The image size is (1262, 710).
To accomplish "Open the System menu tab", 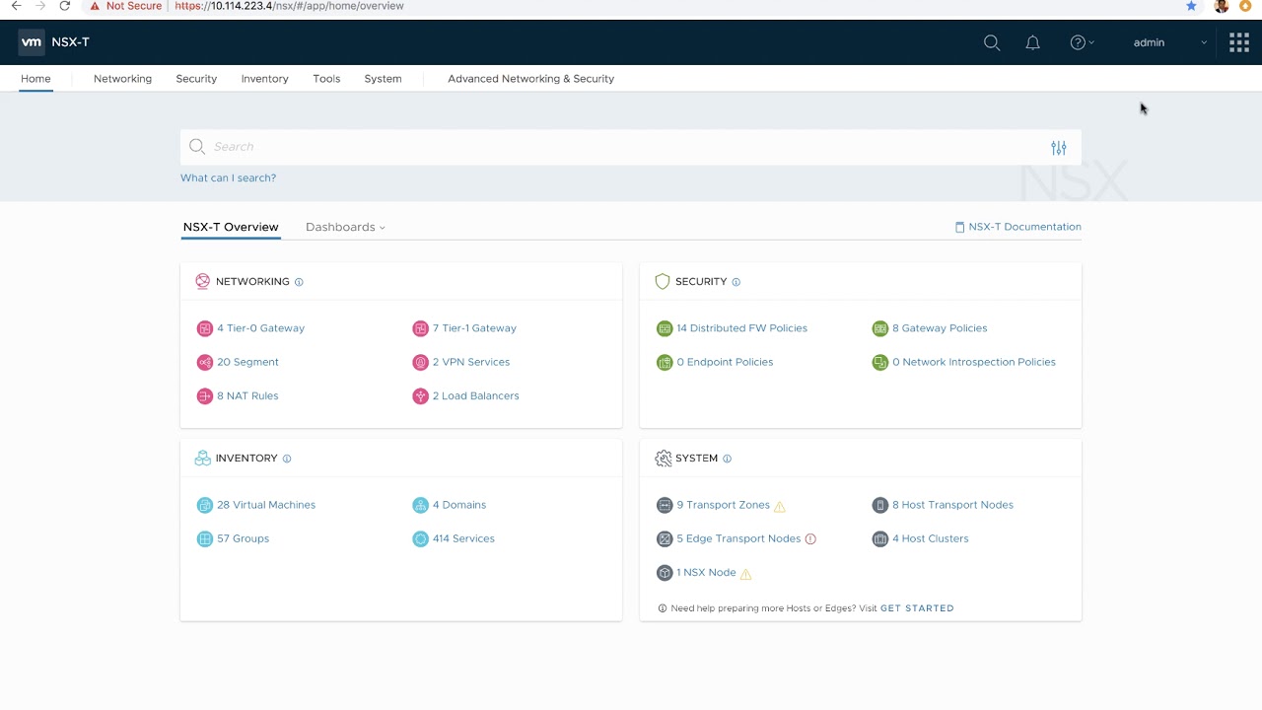I will [383, 79].
